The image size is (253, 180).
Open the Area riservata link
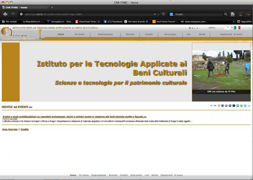pos(10,129)
